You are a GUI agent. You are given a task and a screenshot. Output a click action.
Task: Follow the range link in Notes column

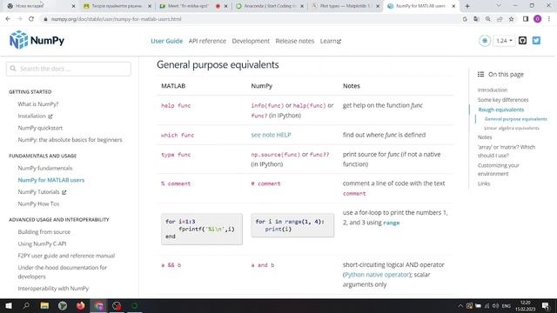click(391, 223)
